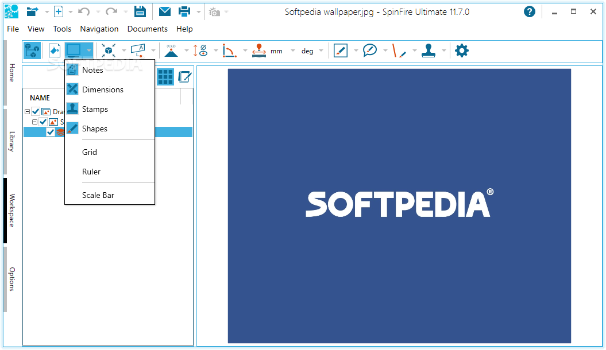Click the undo arrow icon
Image resolution: width=606 pixels, height=350 pixels.
pyautogui.click(x=84, y=12)
